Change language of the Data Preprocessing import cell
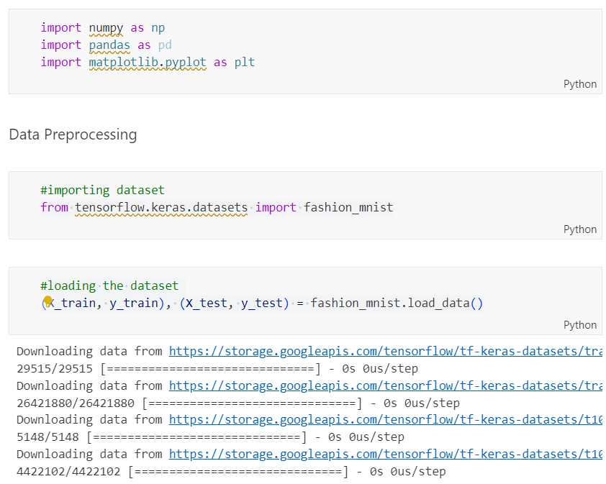This screenshot has height=484, width=606. pyautogui.click(x=579, y=229)
